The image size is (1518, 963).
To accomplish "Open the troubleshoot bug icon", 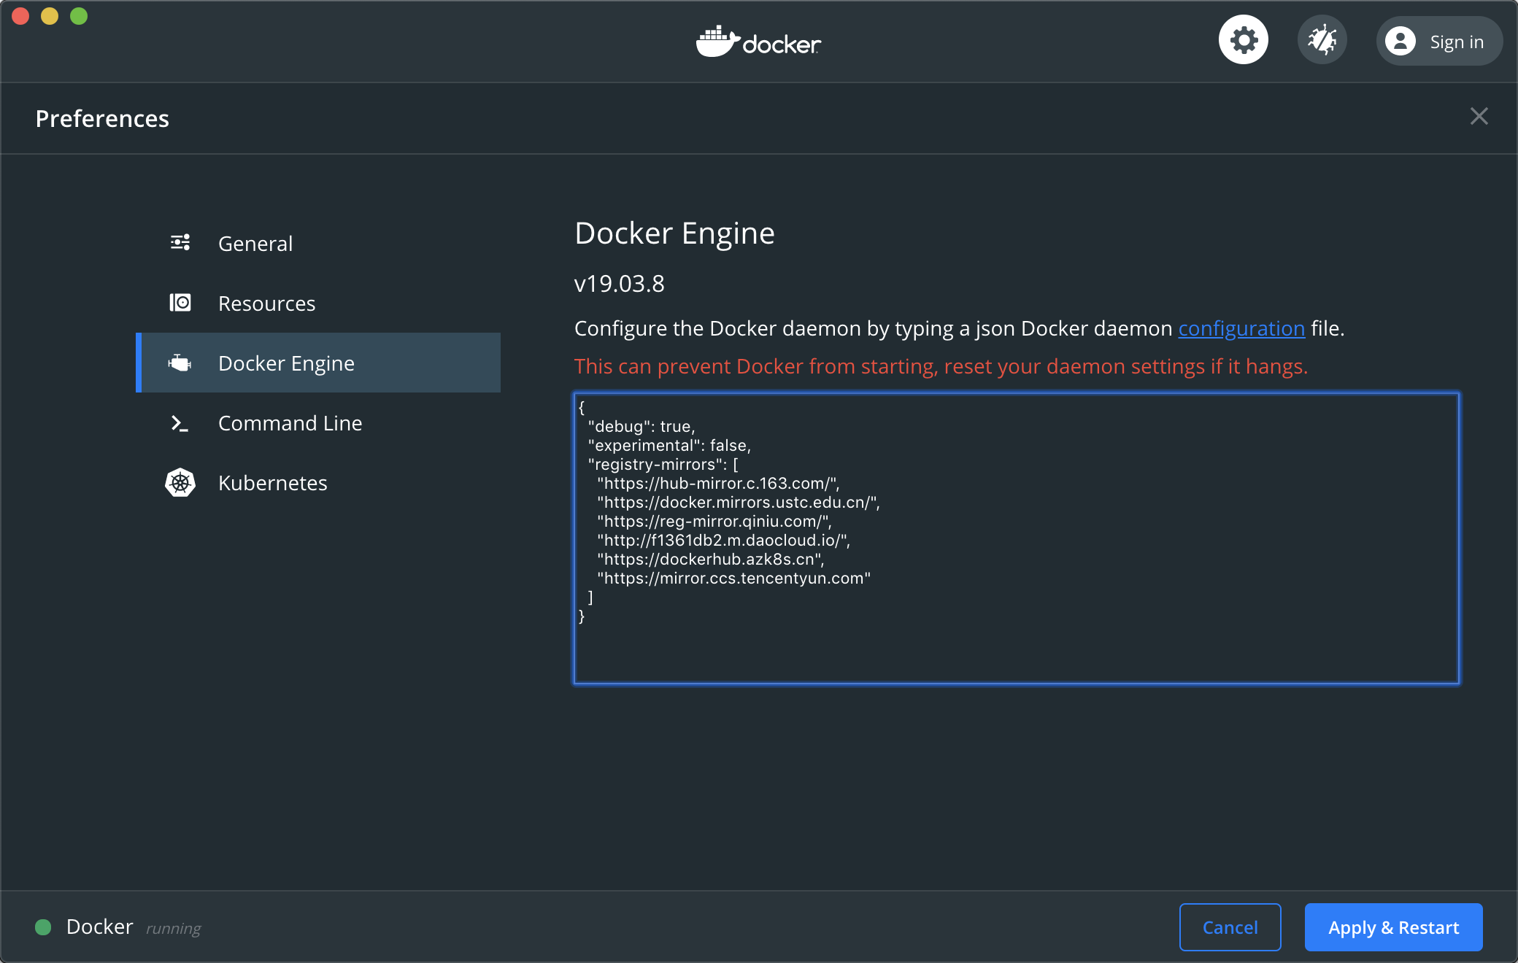I will point(1322,40).
